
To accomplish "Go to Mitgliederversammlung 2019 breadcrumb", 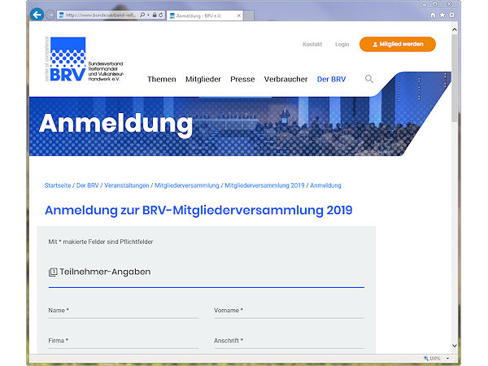I will 264,185.
